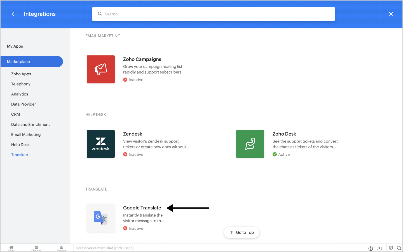Go to the Zoho Apps category
Image resolution: width=403 pixels, height=252 pixels.
click(21, 74)
